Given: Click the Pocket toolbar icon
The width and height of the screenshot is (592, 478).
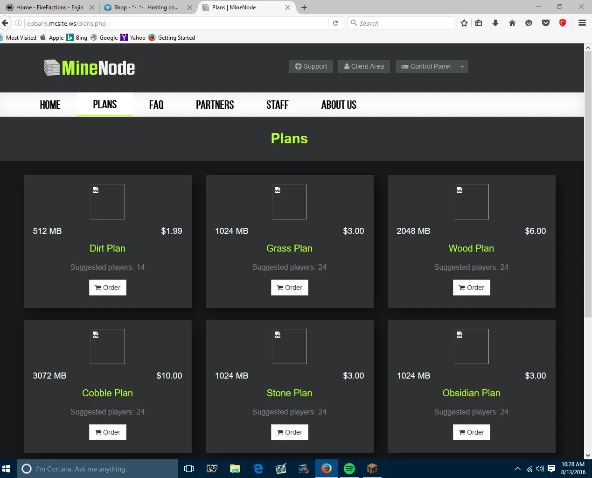Looking at the screenshot, I should 546,23.
